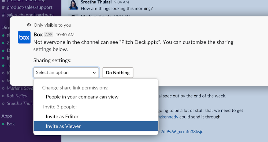Click 'How are things looking this morning?' message
The width and height of the screenshot is (268, 142).
[117, 8]
